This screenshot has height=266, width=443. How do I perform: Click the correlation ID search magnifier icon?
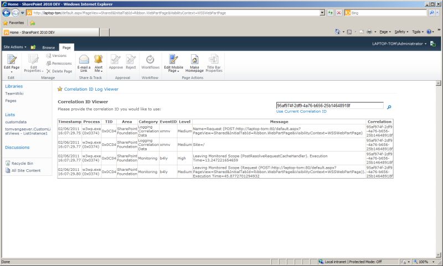389,107
